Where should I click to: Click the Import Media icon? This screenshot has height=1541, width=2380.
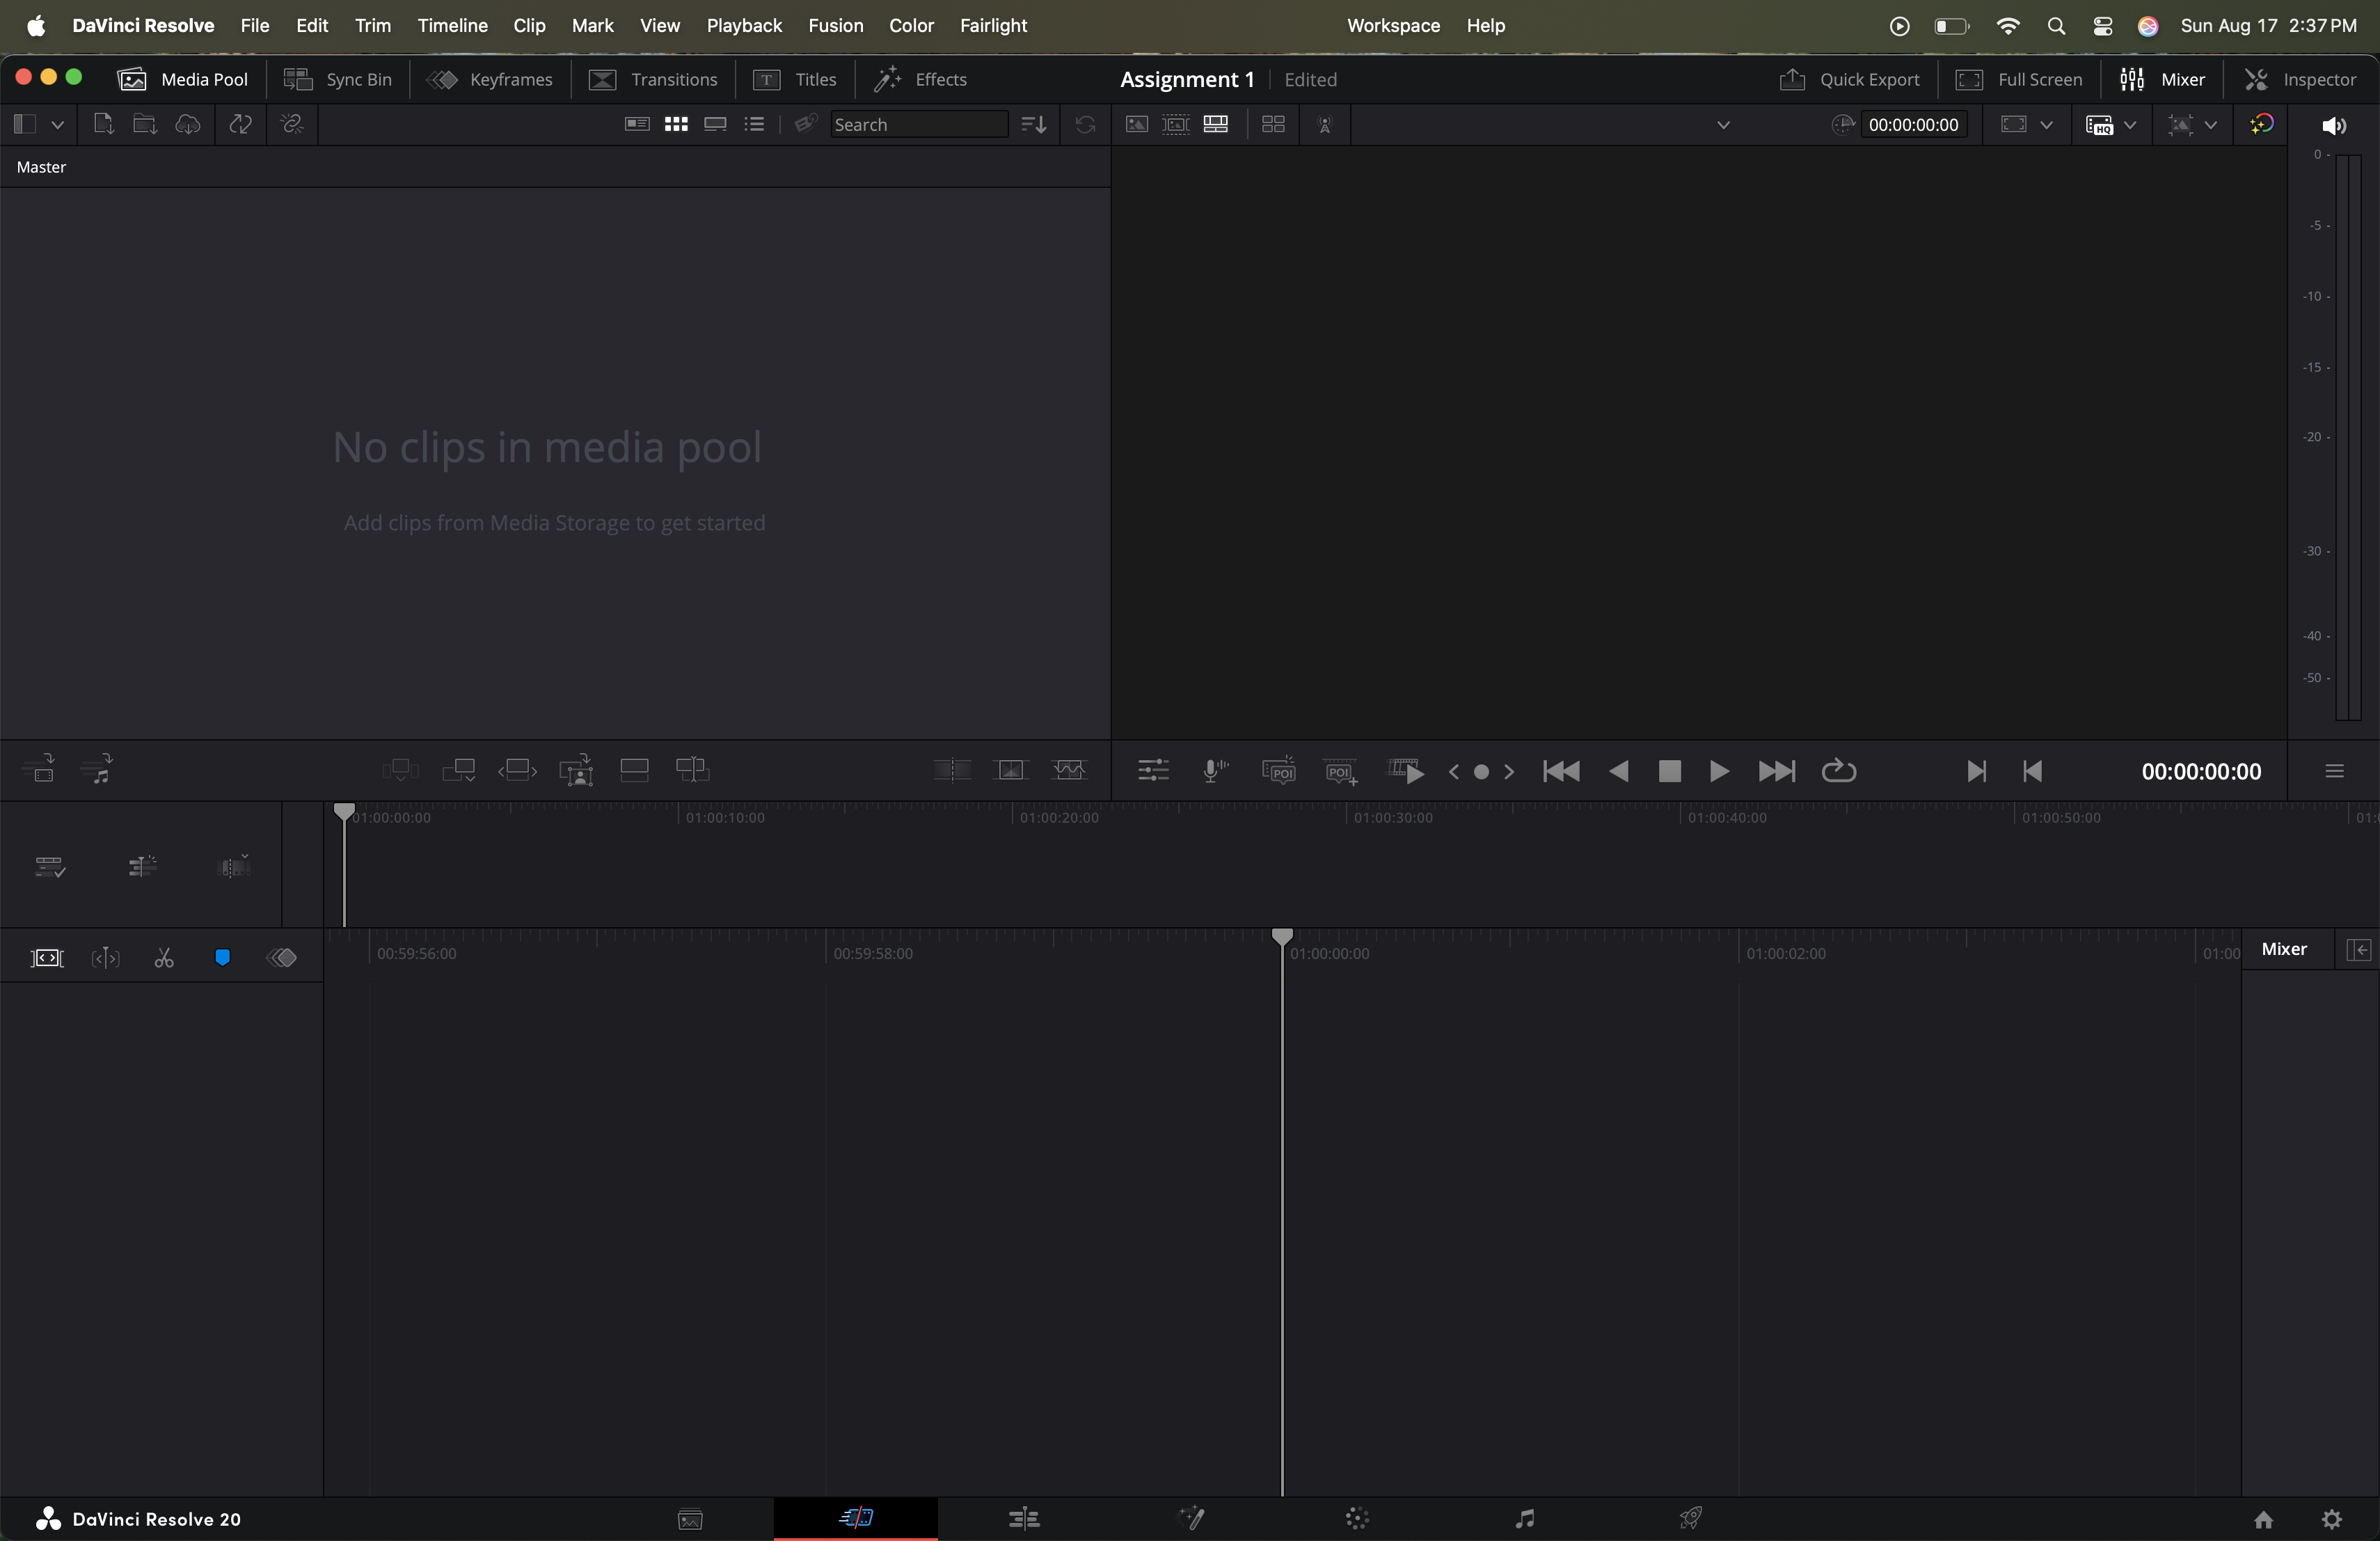pos(102,124)
